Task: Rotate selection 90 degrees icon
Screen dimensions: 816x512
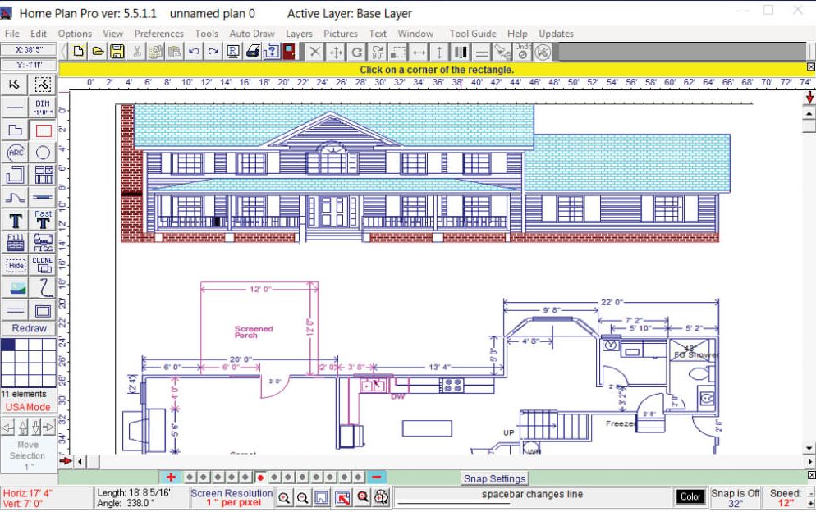Action: [x=378, y=52]
